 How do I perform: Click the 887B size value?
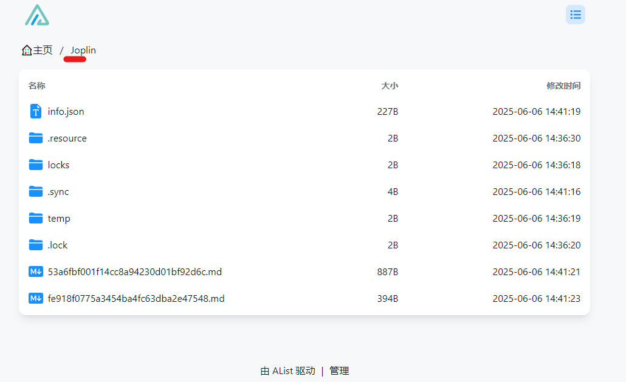click(x=388, y=271)
